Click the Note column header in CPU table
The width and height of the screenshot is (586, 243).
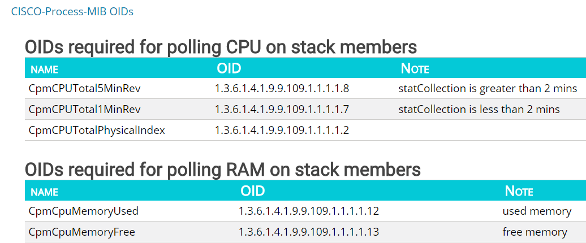point(415,69)
